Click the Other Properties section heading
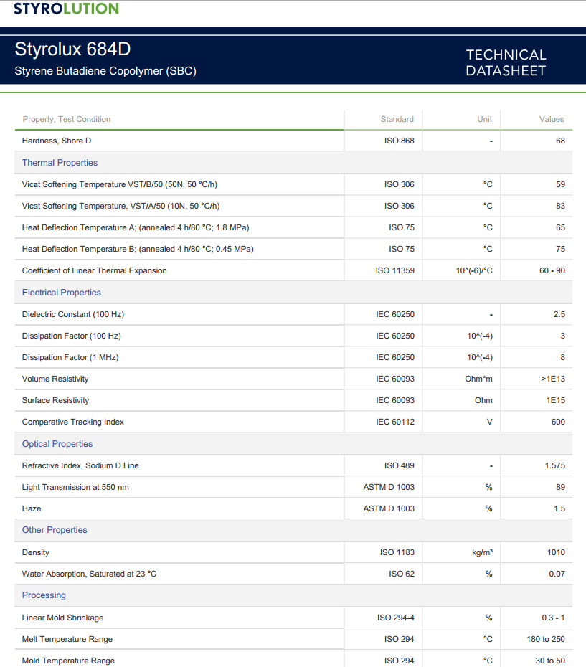 pos(55,530)
